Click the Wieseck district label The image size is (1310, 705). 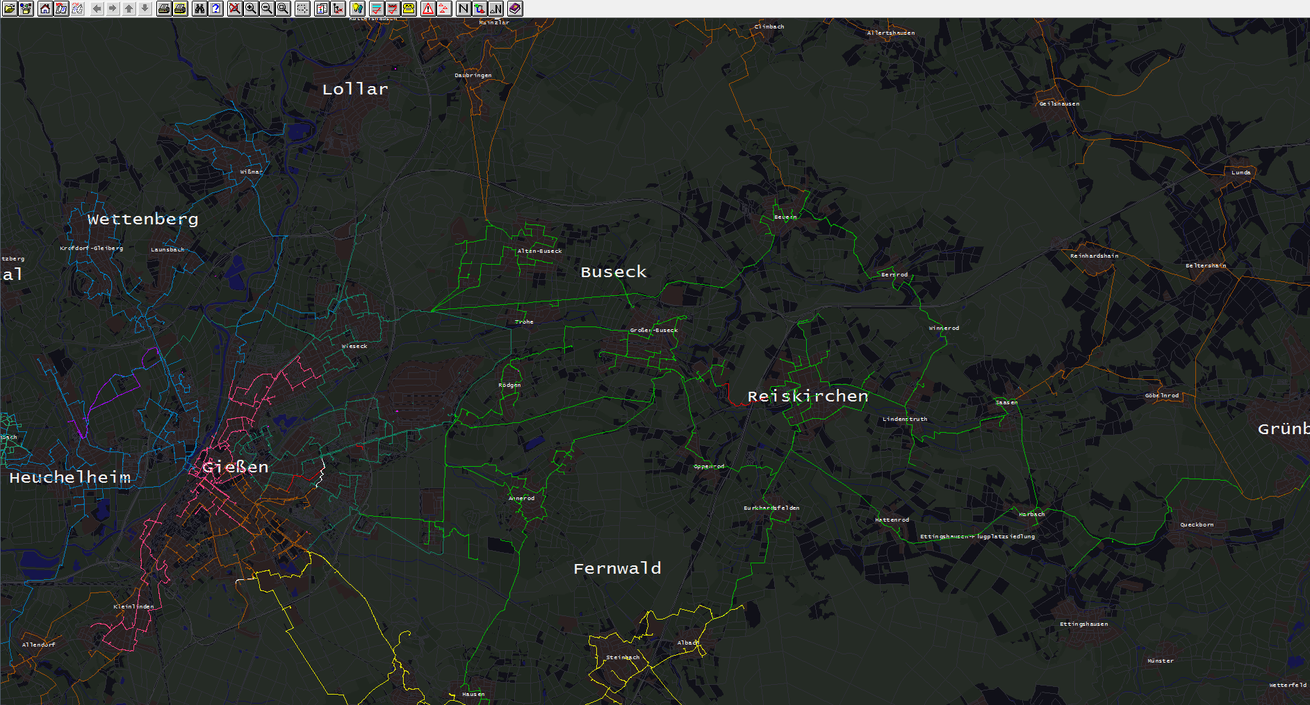pos(354,347)
